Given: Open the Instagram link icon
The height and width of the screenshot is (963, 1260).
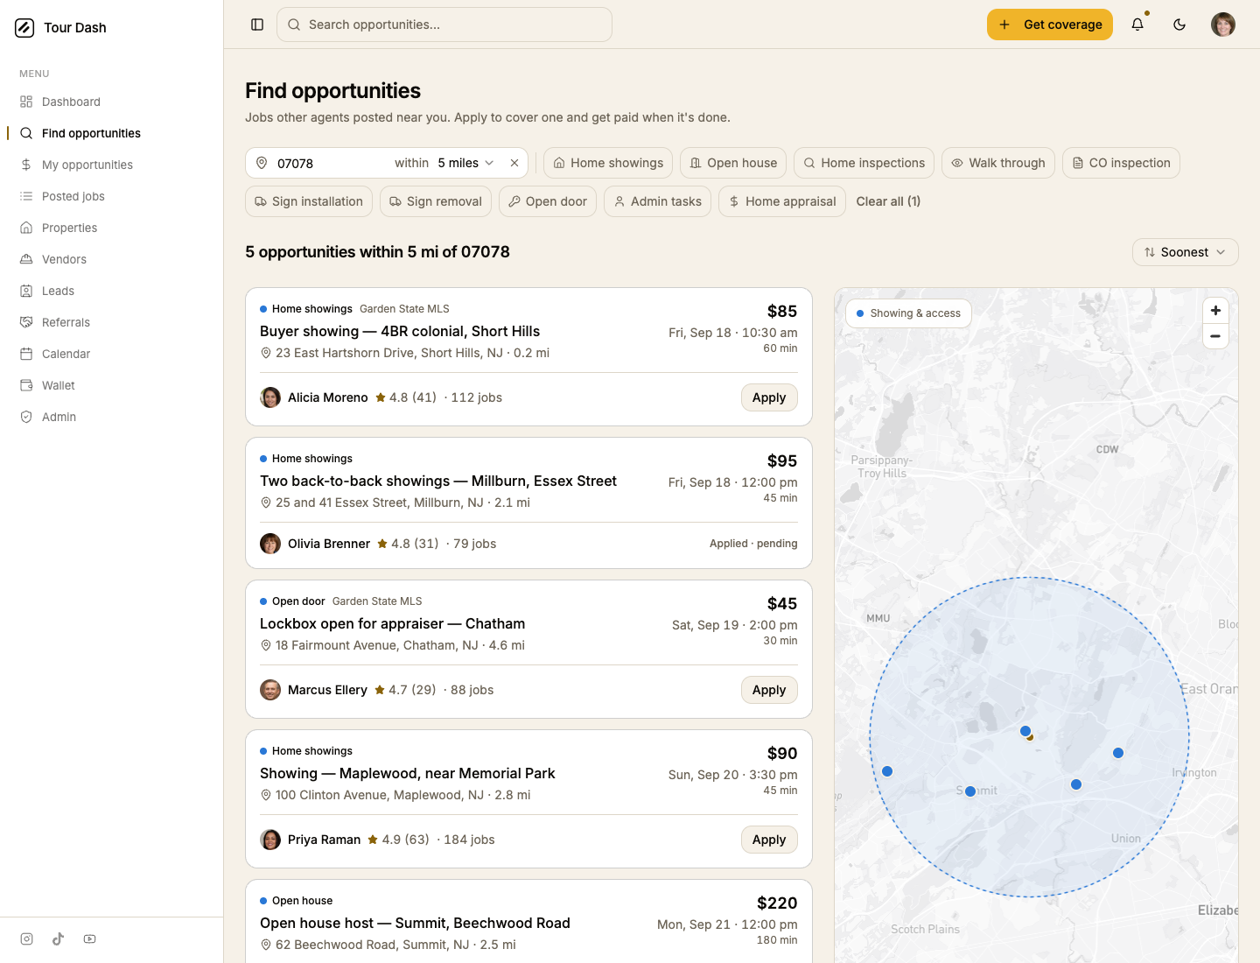Looking at the screenshot, I should click(27, 939).
